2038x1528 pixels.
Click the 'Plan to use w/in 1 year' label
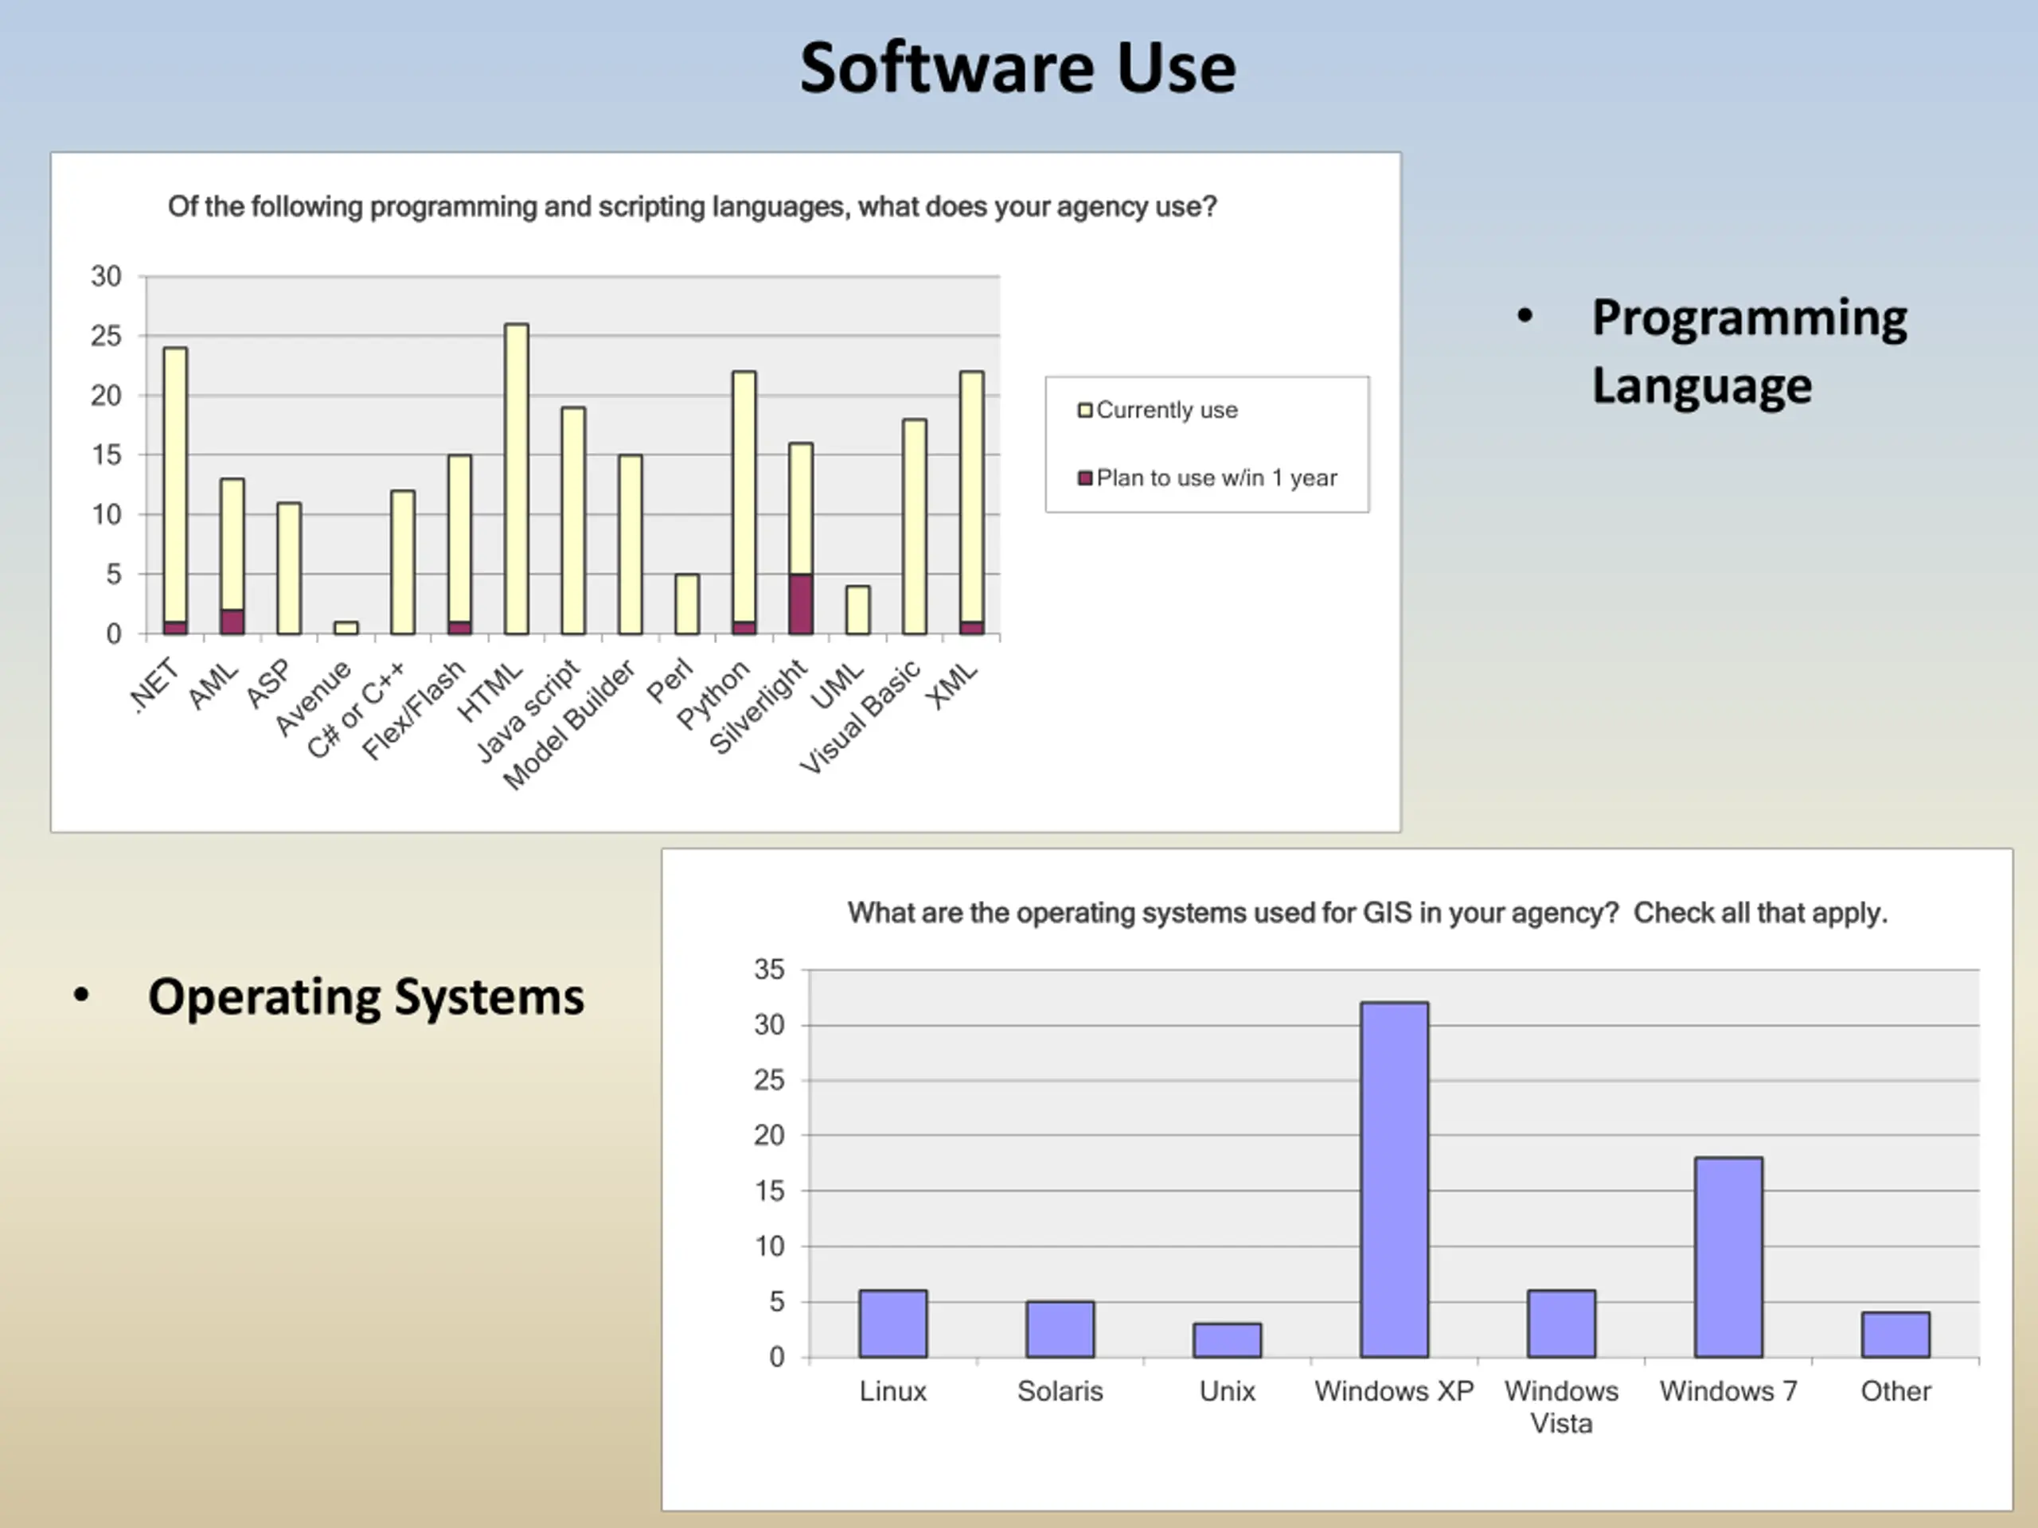pos(1216,478)
